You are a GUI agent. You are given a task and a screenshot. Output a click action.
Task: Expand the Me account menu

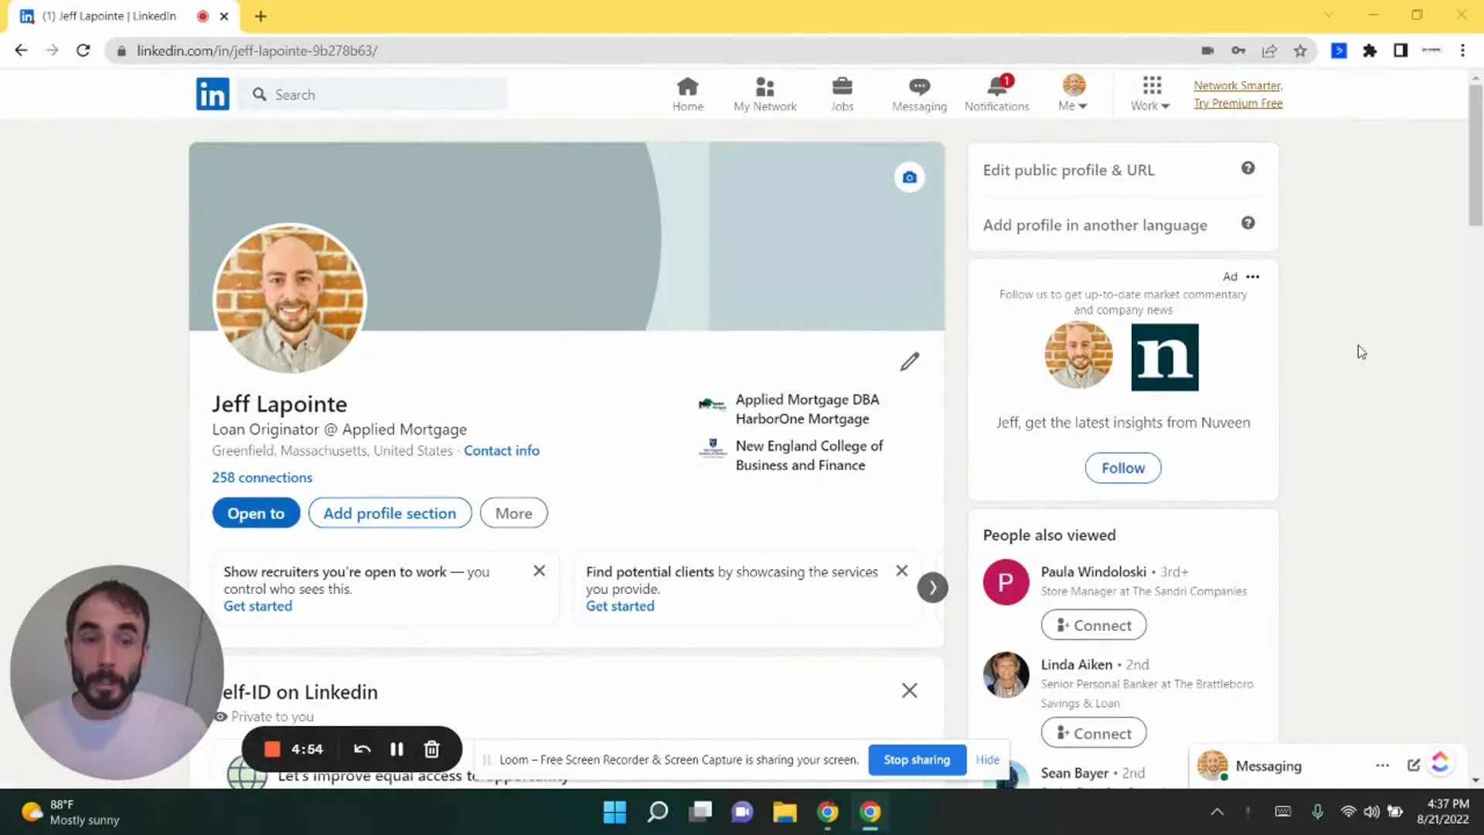coord(1073,94)
